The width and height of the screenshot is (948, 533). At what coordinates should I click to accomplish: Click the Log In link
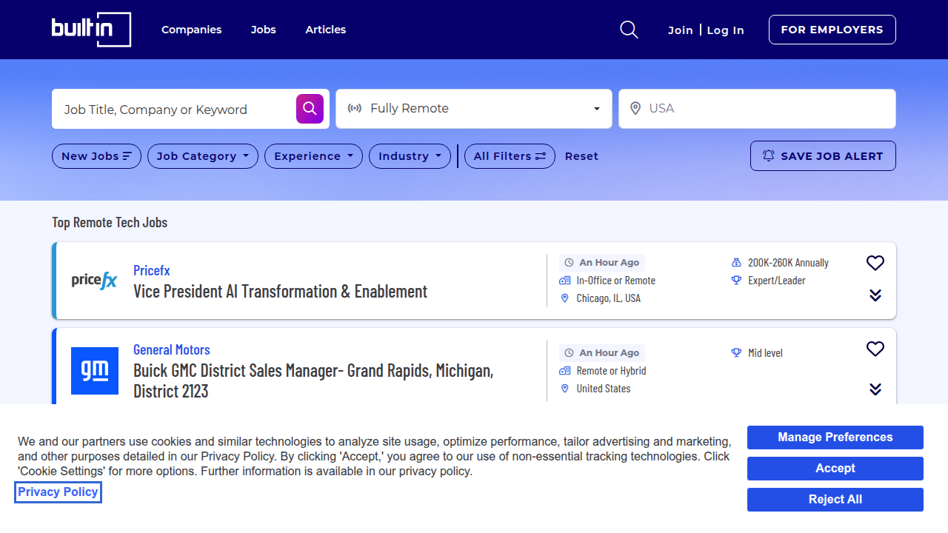coord(726,30)
